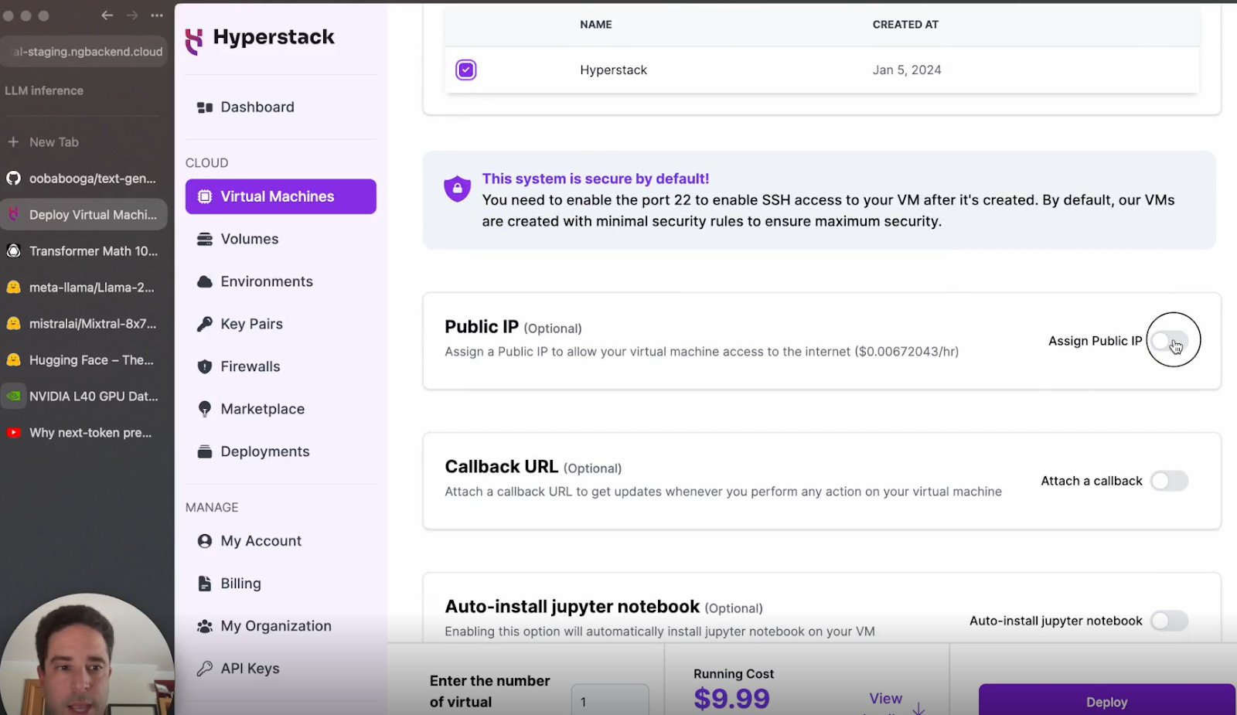Viewport: 1237px width, 715px height.
Task: Click the My Organization group icon
Action: point(205,626)
